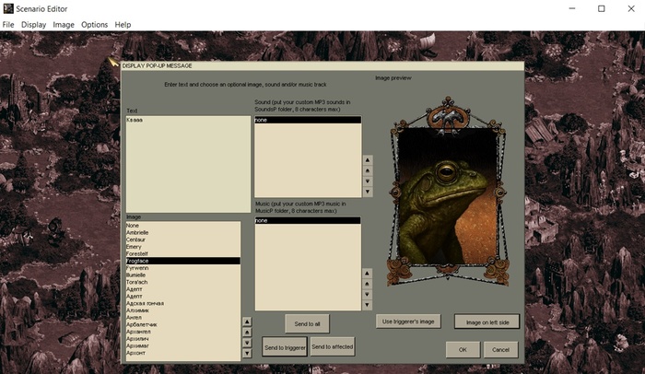The height and width of the screenshot is (374, 645).
Task: Select the Send to affected option
Action: coord(332,346)
